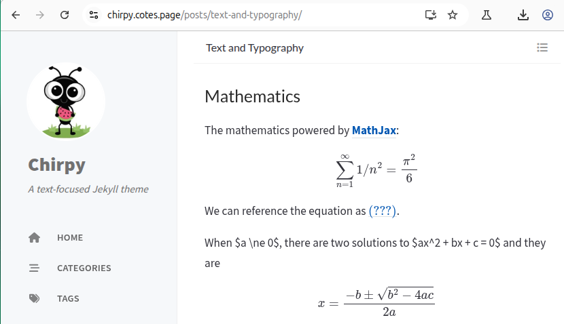Click the browser back arrow
The image size is (564, 324).
click(16, 15)
